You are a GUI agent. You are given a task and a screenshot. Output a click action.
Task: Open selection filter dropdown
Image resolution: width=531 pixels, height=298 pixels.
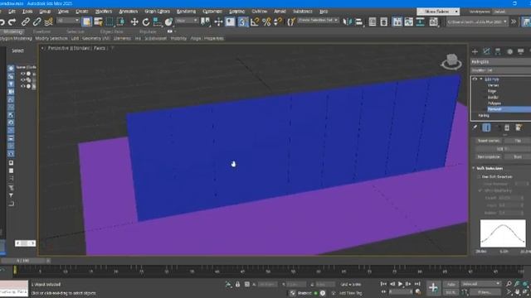pos(68,21)
